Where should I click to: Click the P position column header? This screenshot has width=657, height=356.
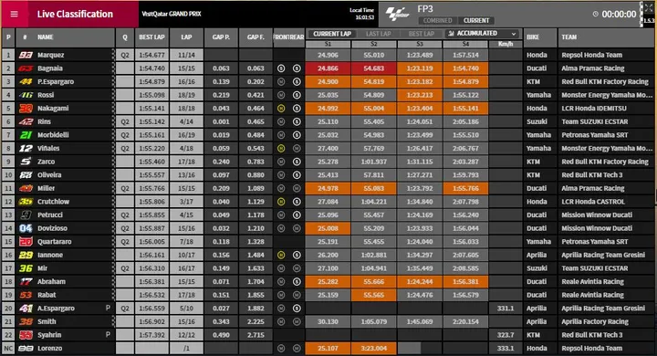tap(8, 37)
